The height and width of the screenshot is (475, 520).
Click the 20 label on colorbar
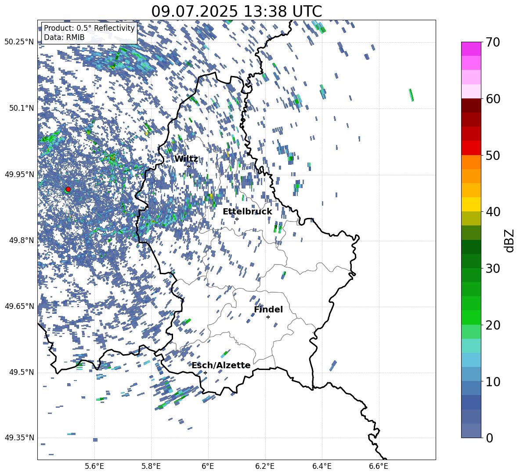click(x=493, y=325)
